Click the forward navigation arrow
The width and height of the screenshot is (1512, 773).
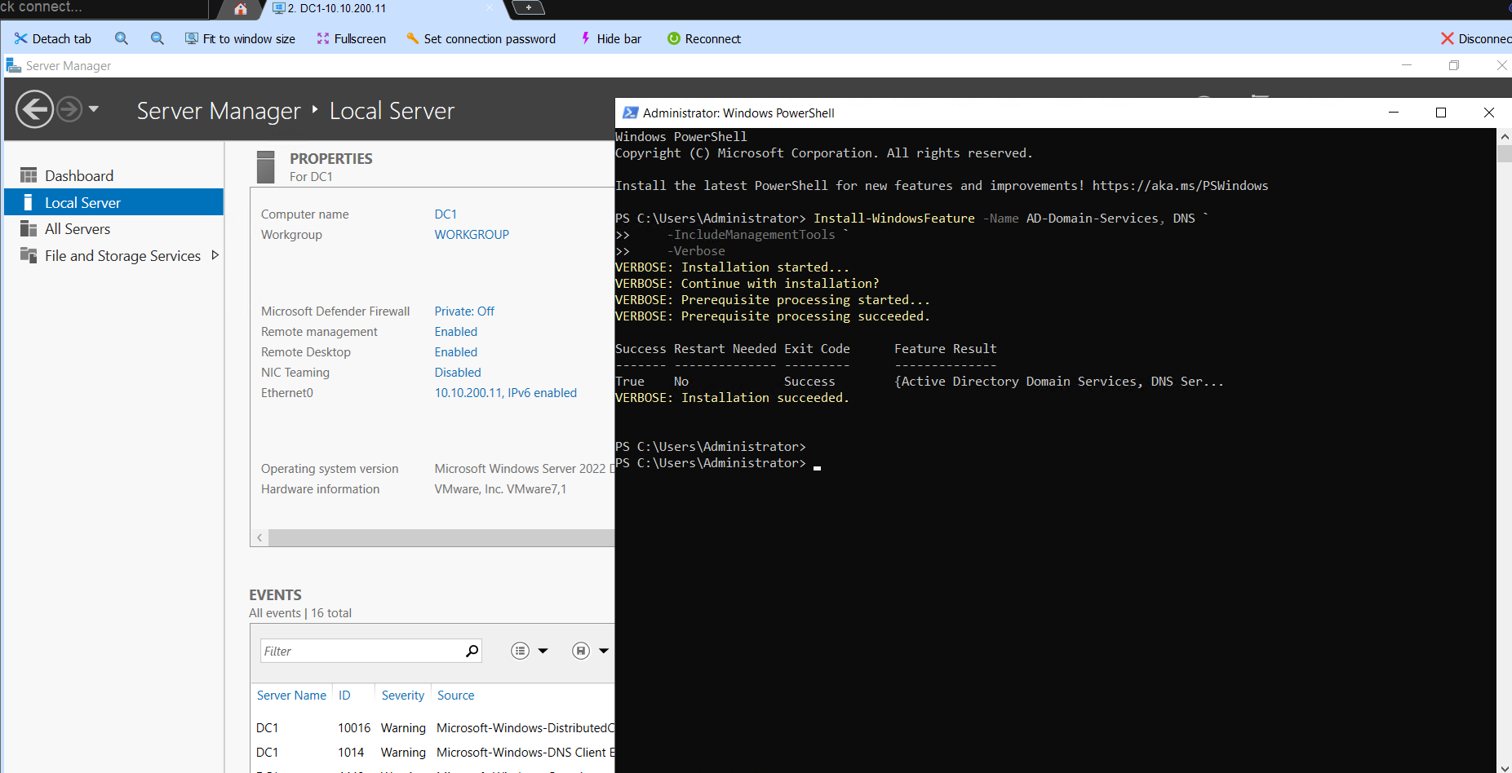coord(69,108)
